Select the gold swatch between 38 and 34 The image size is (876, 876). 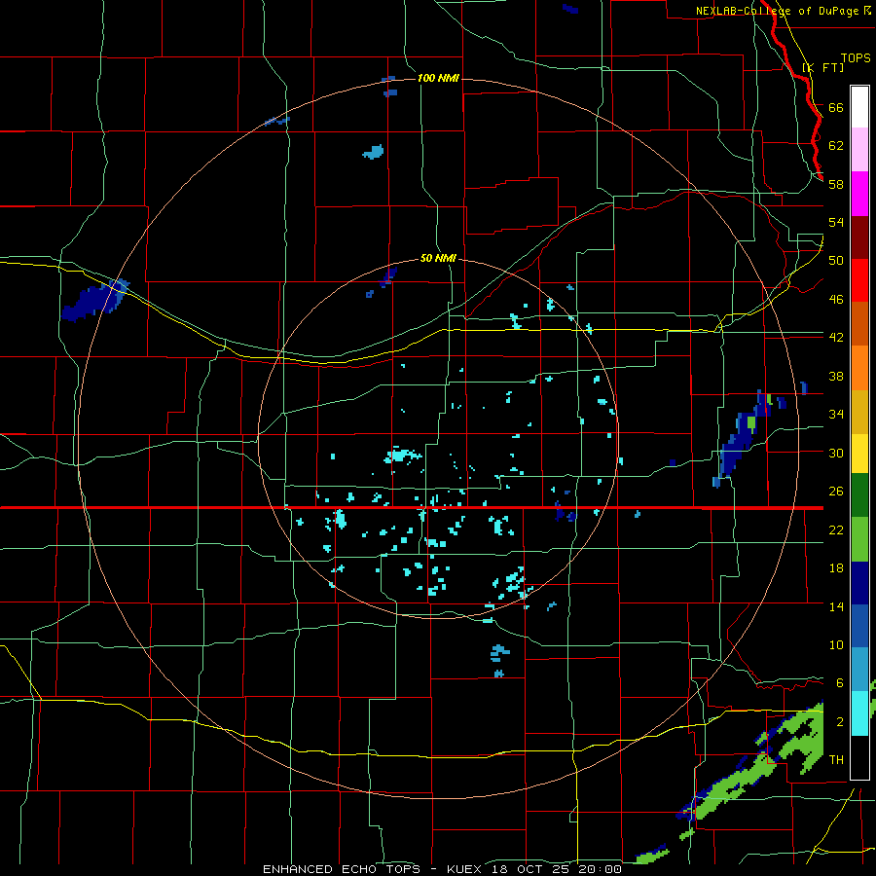click(x=859, y=411)
